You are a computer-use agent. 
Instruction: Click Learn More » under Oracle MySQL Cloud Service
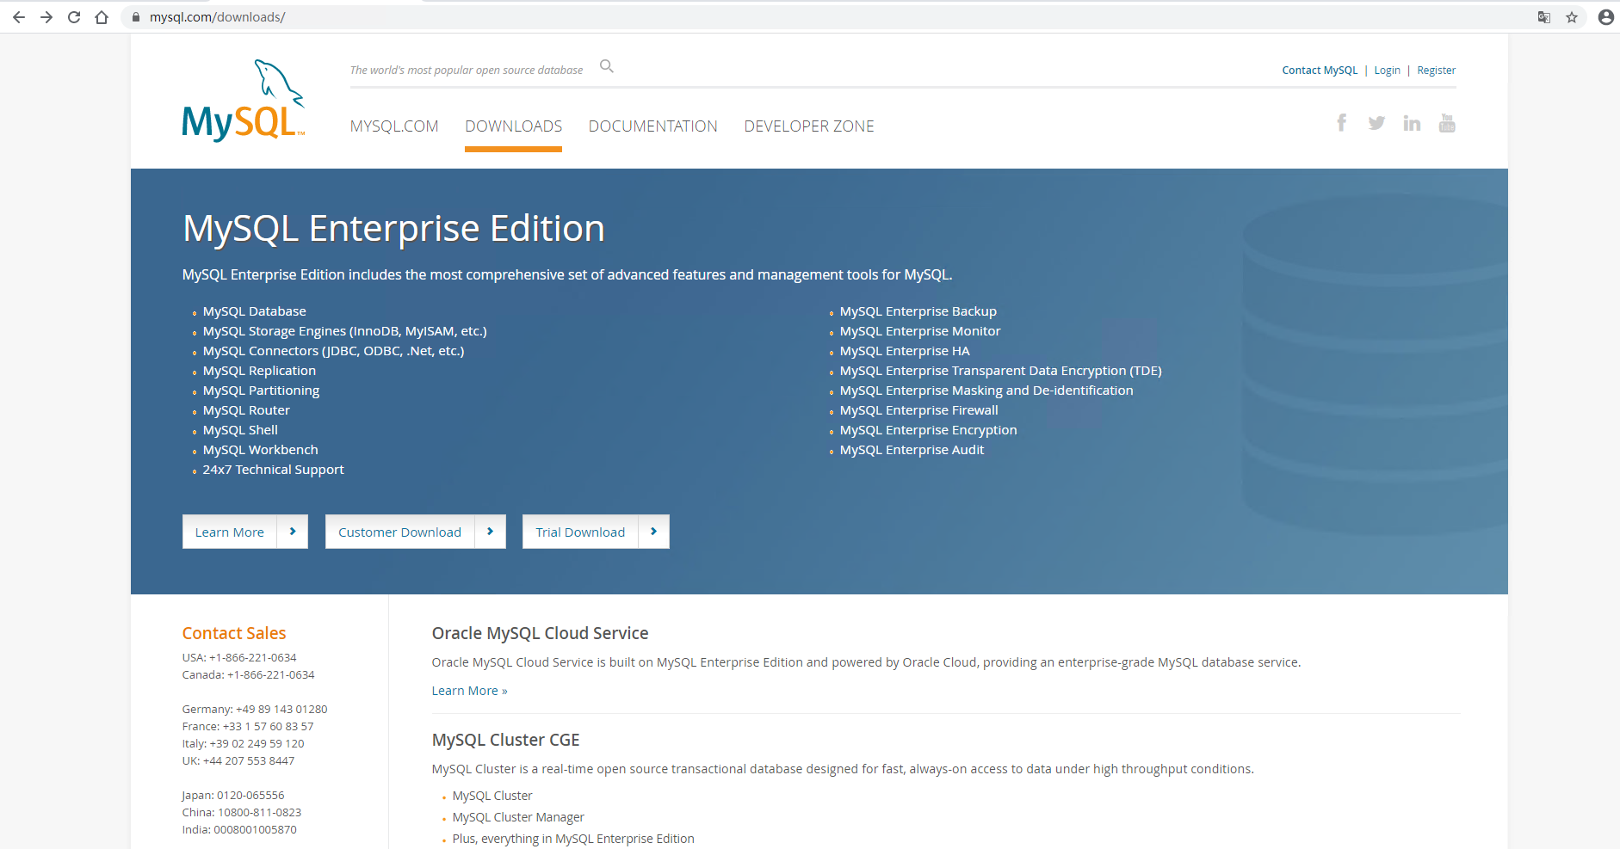469,691
